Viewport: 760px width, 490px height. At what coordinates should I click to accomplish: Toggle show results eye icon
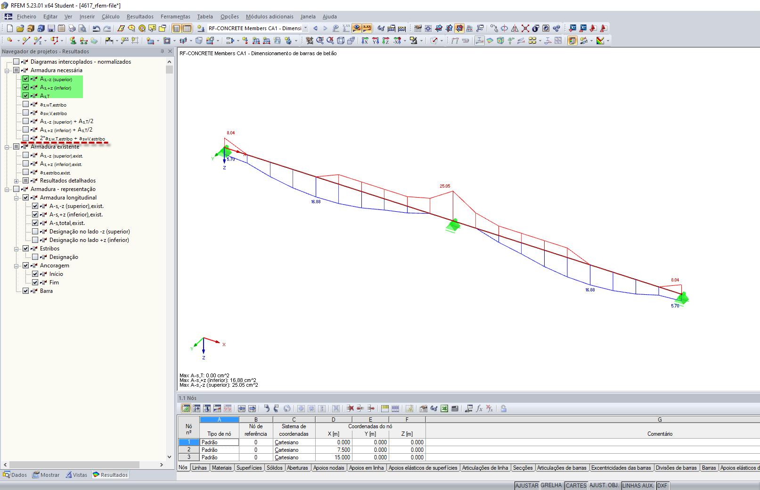(x=357, y=28)
